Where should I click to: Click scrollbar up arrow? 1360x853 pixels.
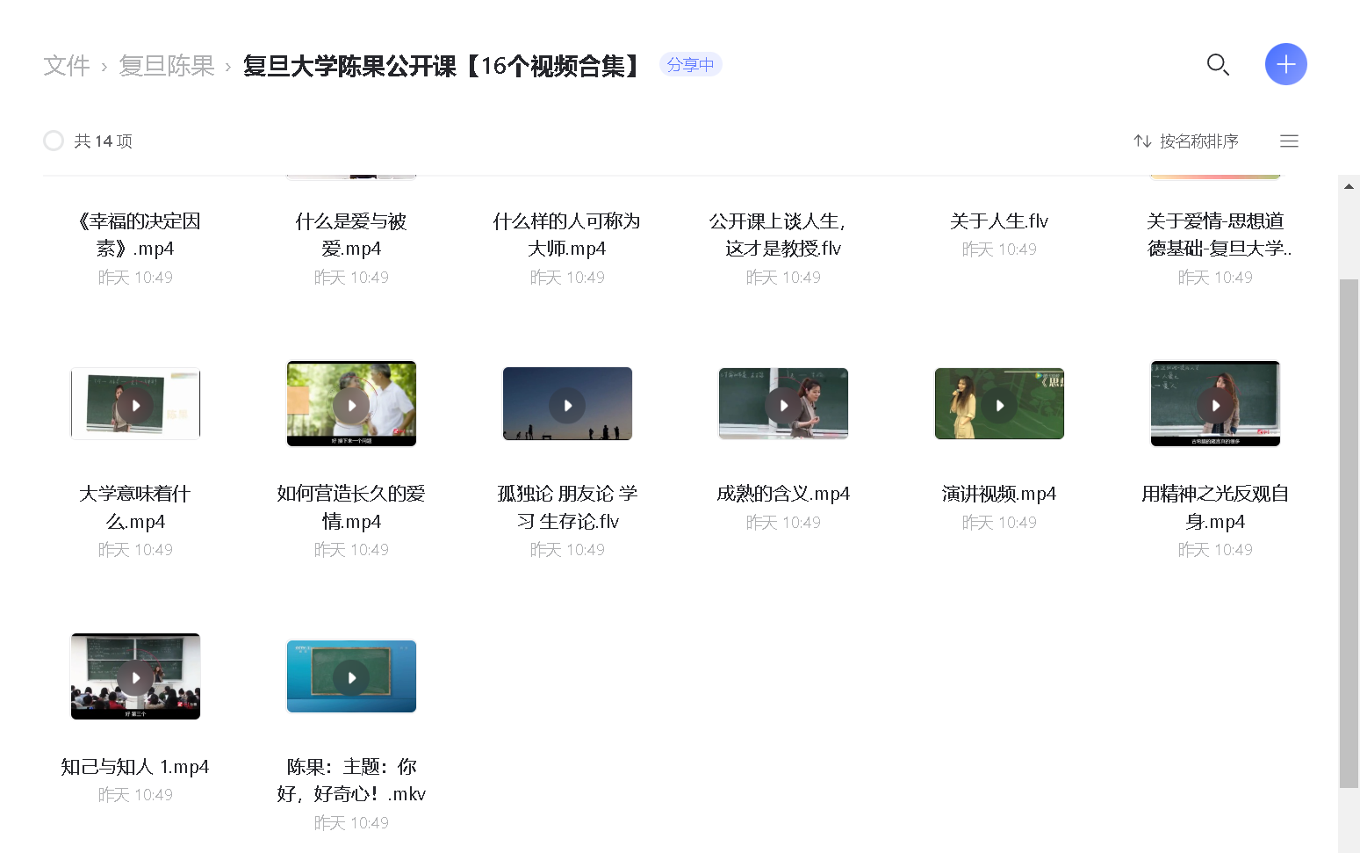[1349, 186]
